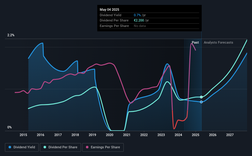Image resolution: width=252 pixels, height=156 pixels.
Task: Click the 2.2% y-axis label
Action: (11, 35)
